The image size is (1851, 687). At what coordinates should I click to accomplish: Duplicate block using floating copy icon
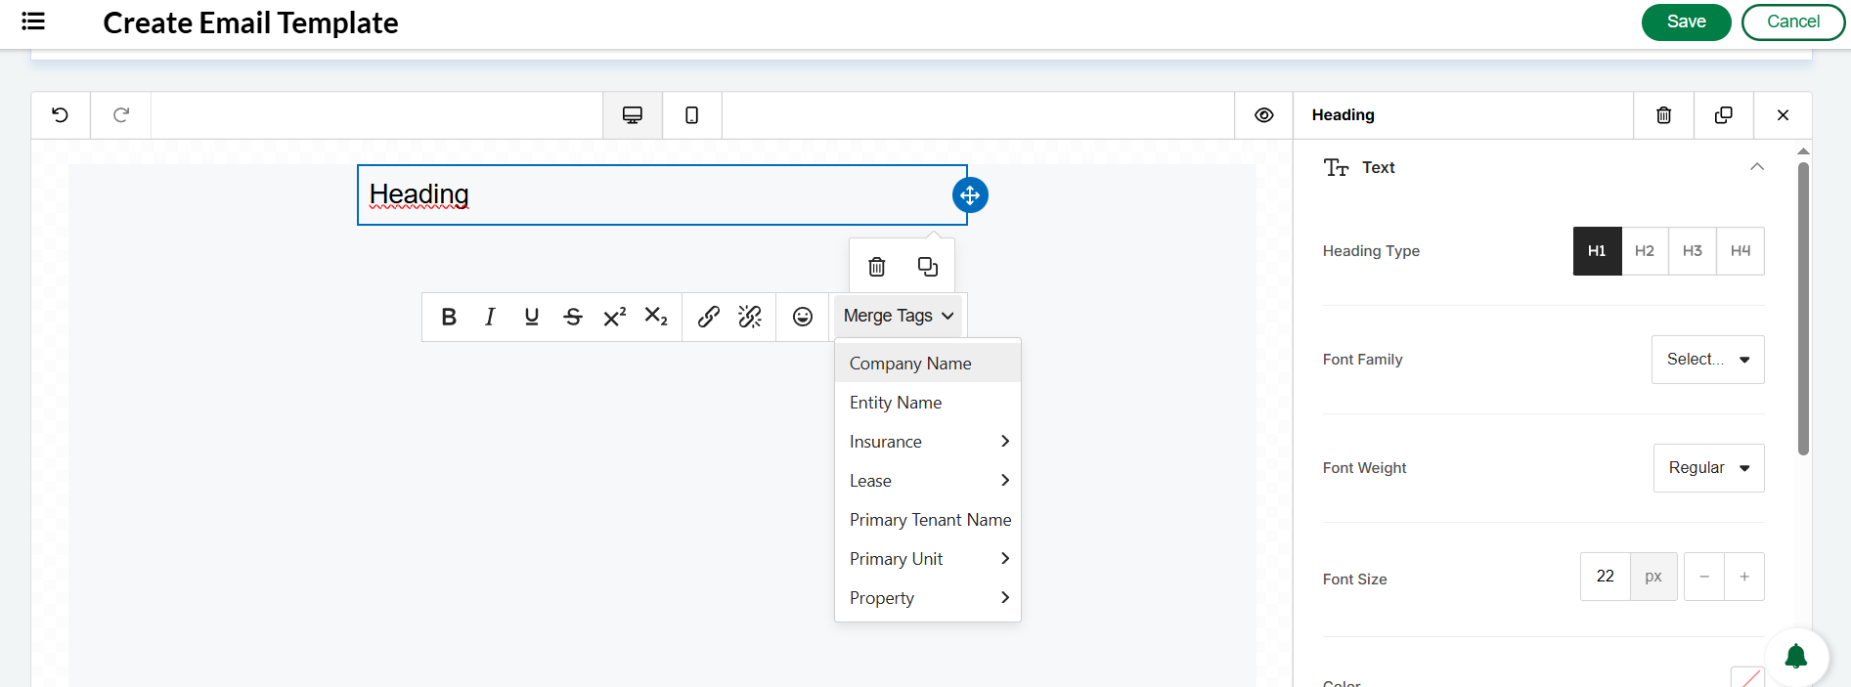(x=928, y=267)
